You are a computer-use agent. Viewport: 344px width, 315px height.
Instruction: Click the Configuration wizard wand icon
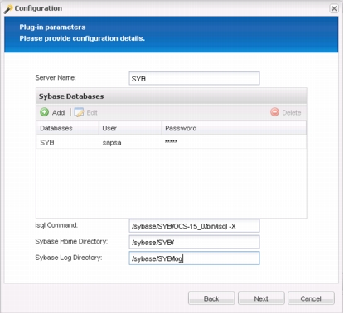[7, 9]
